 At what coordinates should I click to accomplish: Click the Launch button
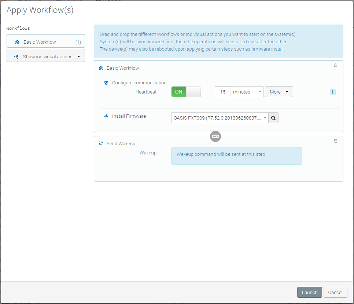point(309,292)
